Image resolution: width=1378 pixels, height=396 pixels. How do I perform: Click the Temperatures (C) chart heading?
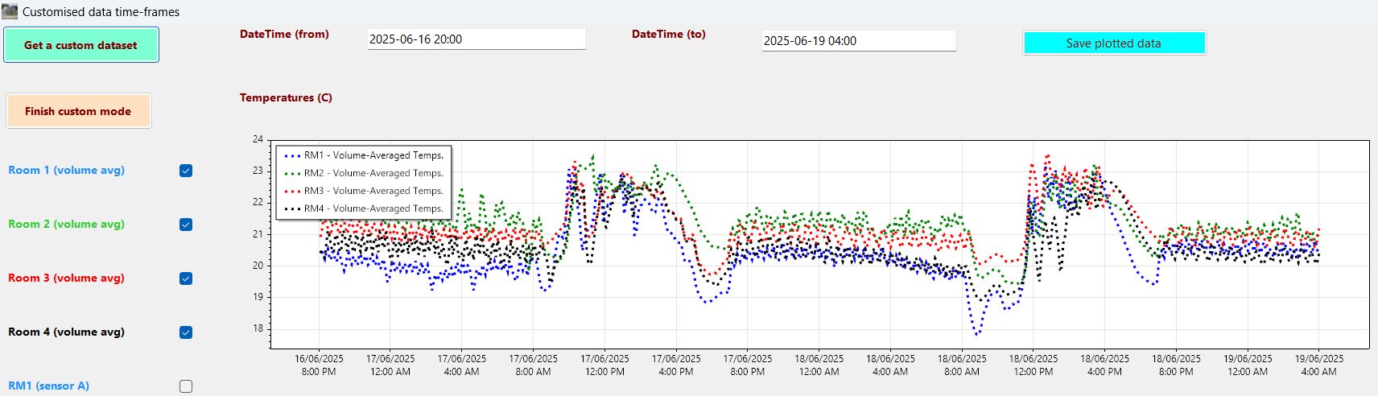[x=286, y=97]
